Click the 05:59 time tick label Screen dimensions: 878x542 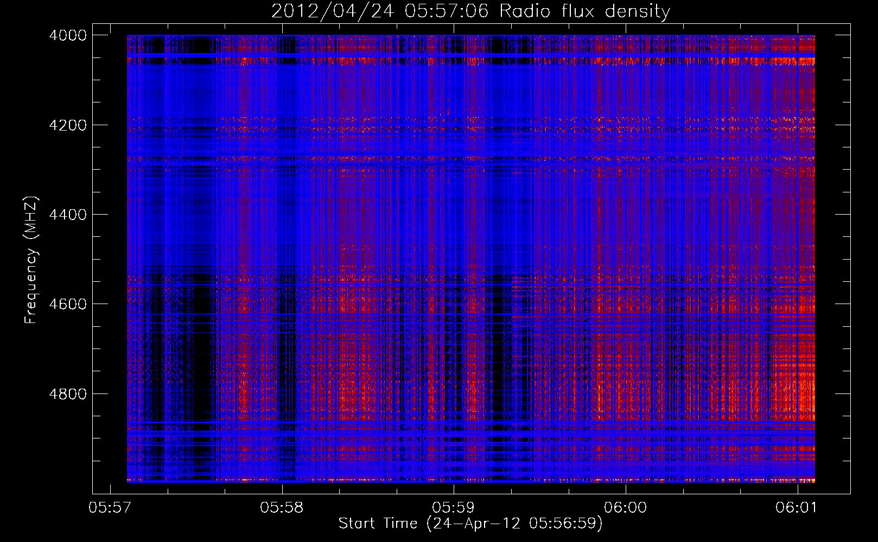[x=453, y=508]
